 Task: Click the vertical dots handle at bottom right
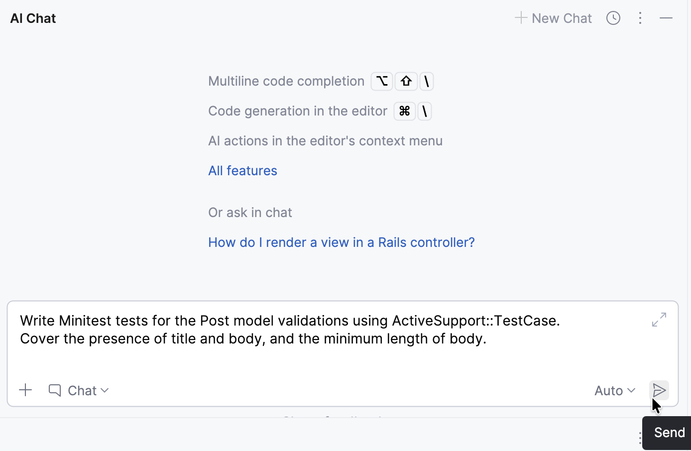tap(640, 438)
